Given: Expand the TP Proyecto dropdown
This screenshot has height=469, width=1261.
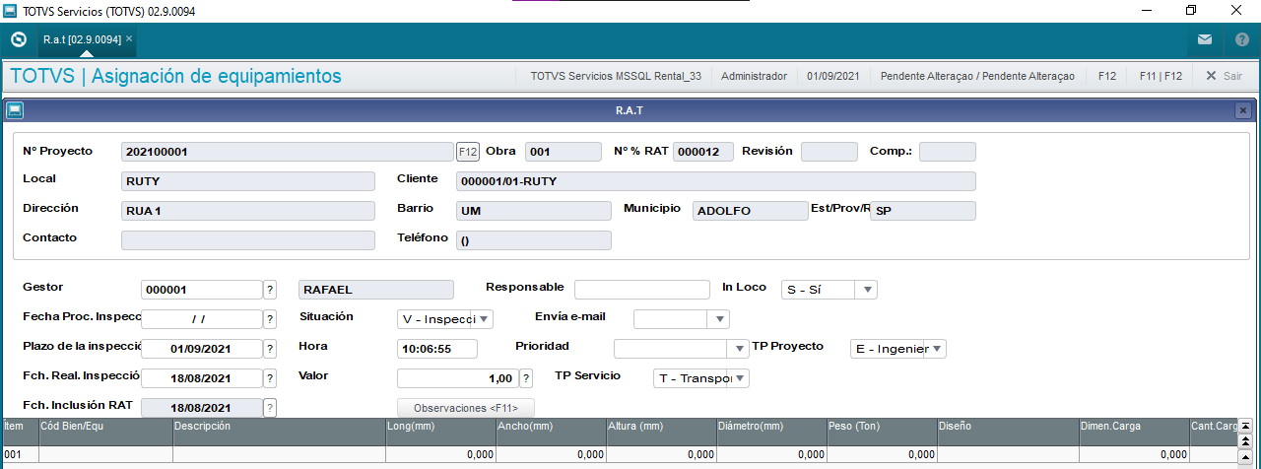Looking at the screenshot, I should [937, 349].
